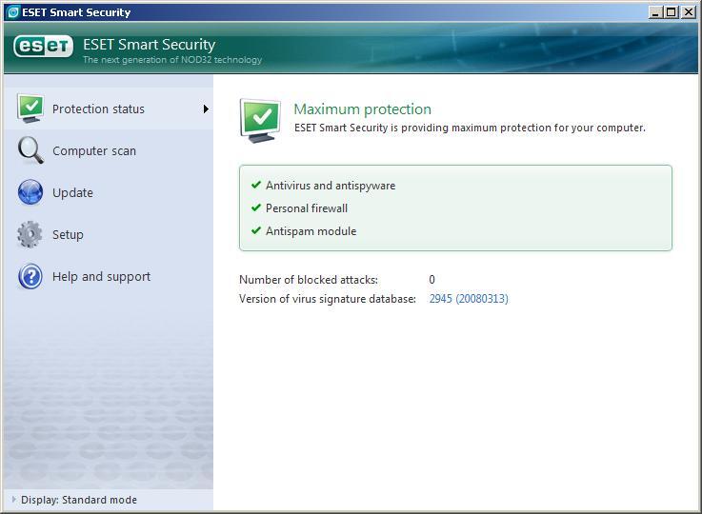702x514 pixels.
Task: Click the Maximum protection heading
Action: 362,109
